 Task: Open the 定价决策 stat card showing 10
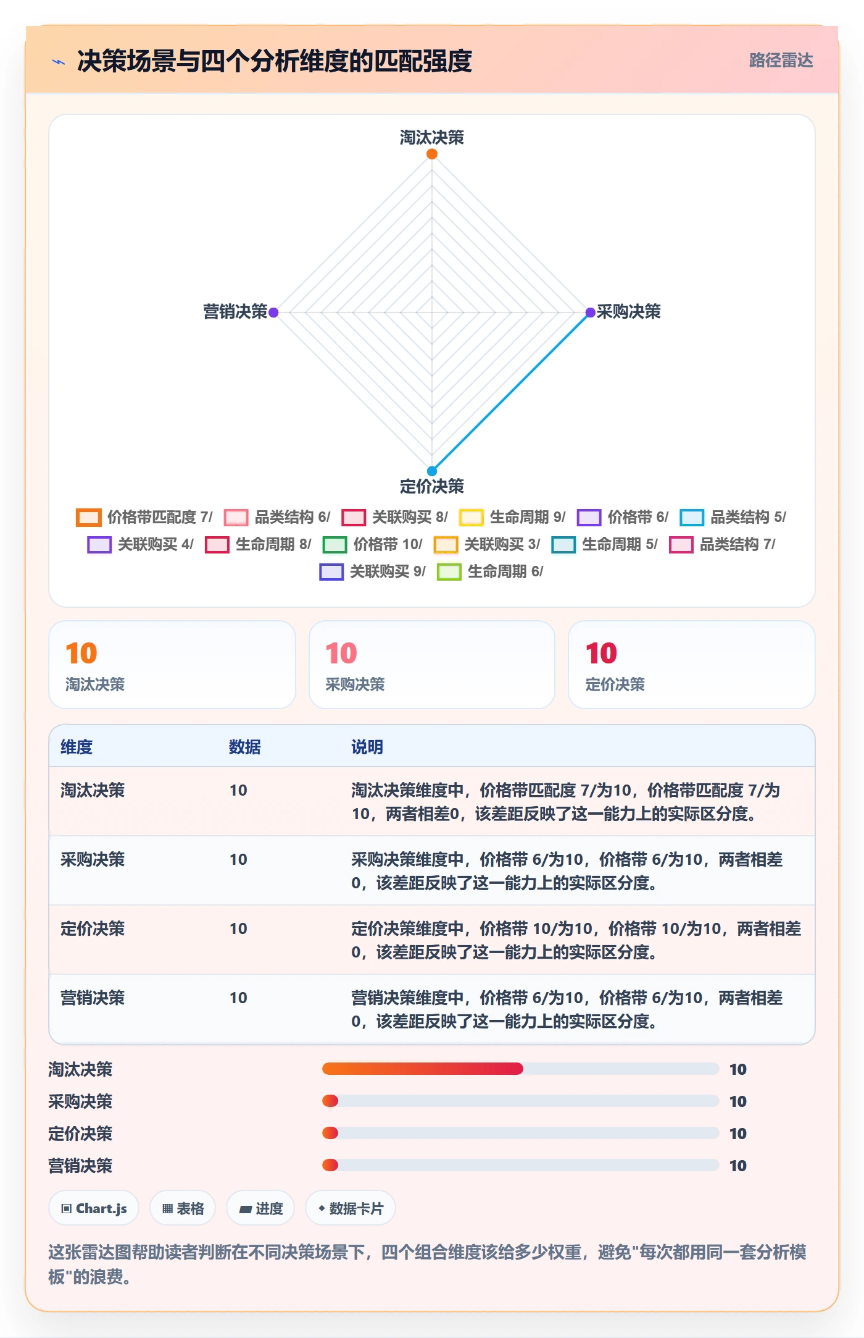692,665
